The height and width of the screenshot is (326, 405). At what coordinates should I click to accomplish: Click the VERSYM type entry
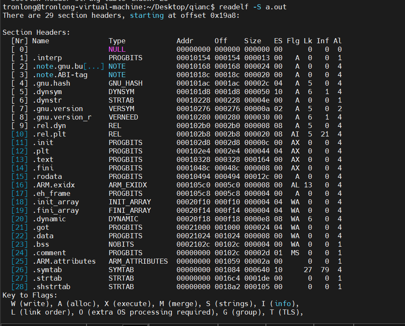point(121,109)
